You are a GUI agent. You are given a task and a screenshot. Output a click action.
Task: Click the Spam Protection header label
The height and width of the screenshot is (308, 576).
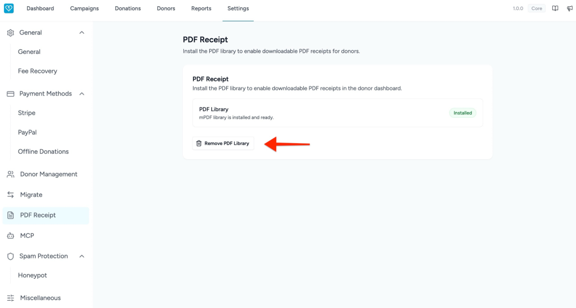(43, 256)
